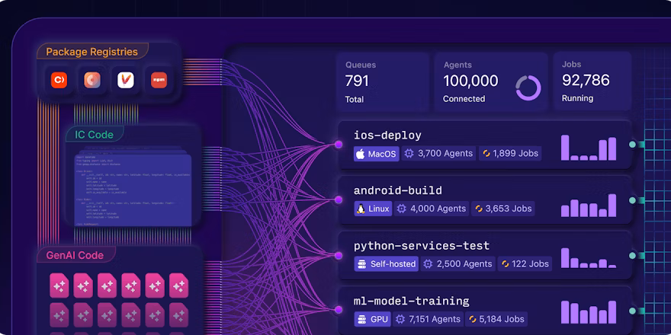This screenshot has height=335, width=671.
Task: Select the GenAI Code tab label
Action: click(75, 256)
